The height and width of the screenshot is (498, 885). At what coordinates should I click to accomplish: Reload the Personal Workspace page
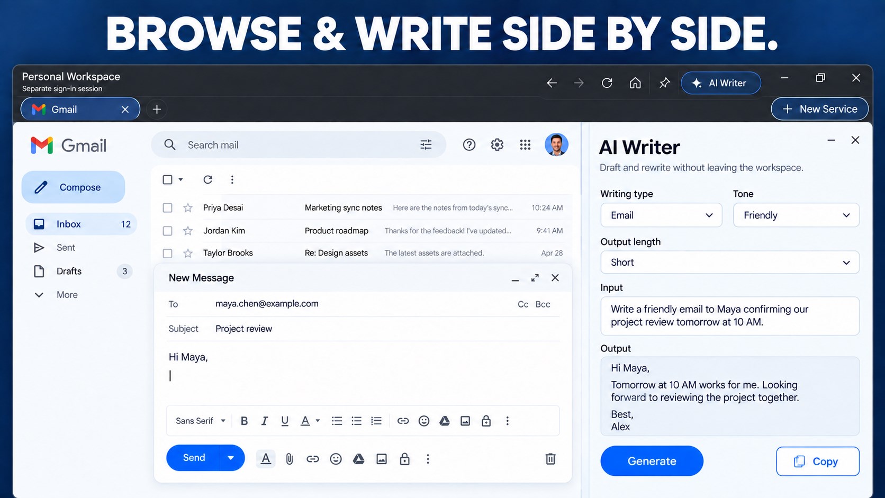tap(607, 83)
